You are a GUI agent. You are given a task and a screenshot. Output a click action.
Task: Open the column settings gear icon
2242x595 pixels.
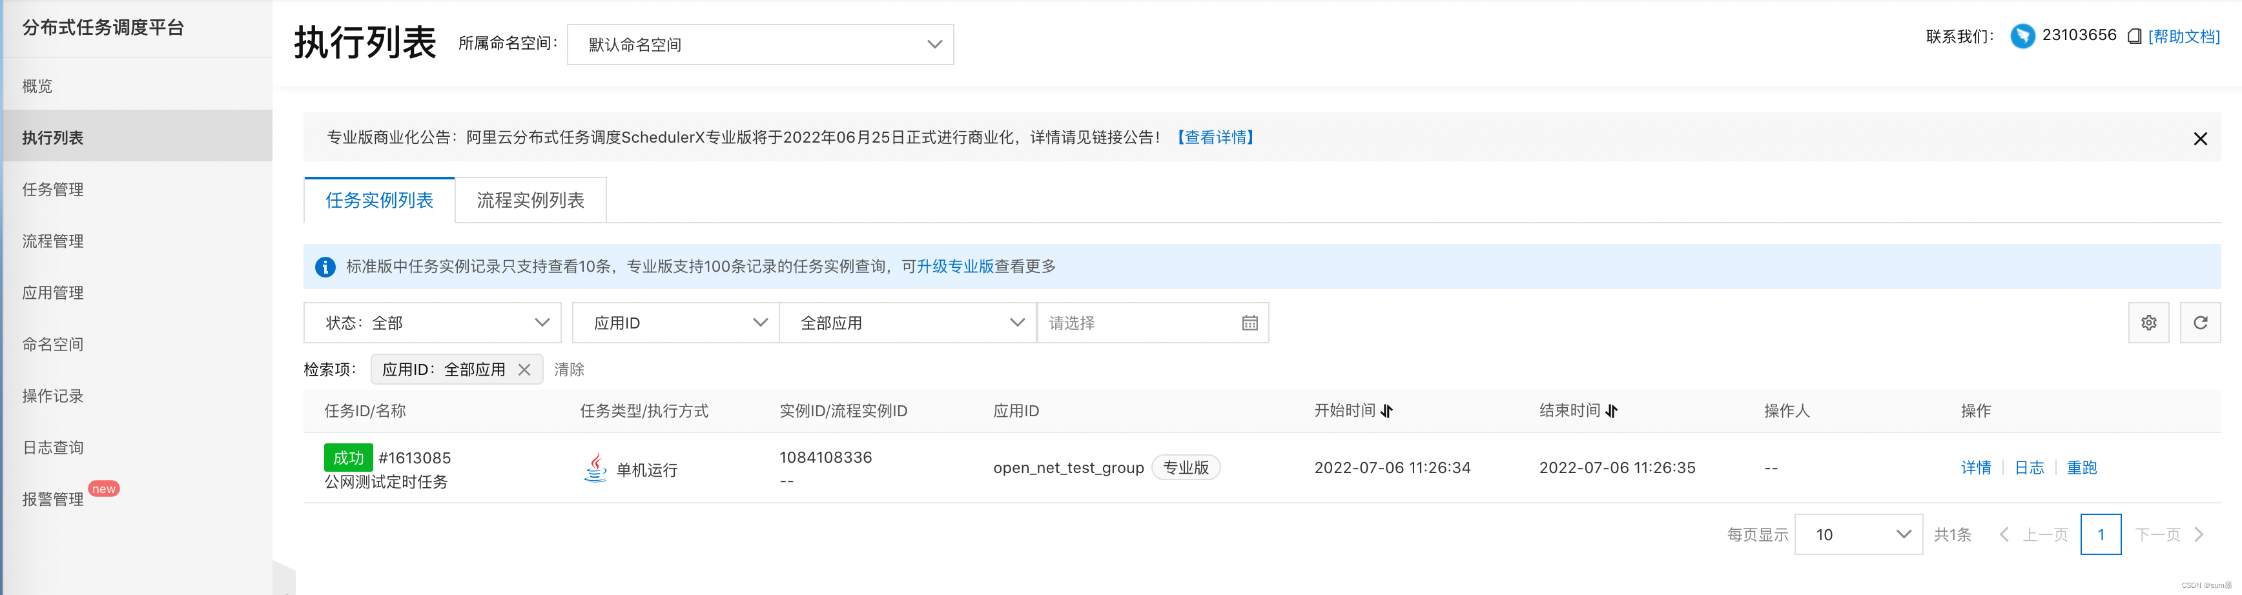2148,323
